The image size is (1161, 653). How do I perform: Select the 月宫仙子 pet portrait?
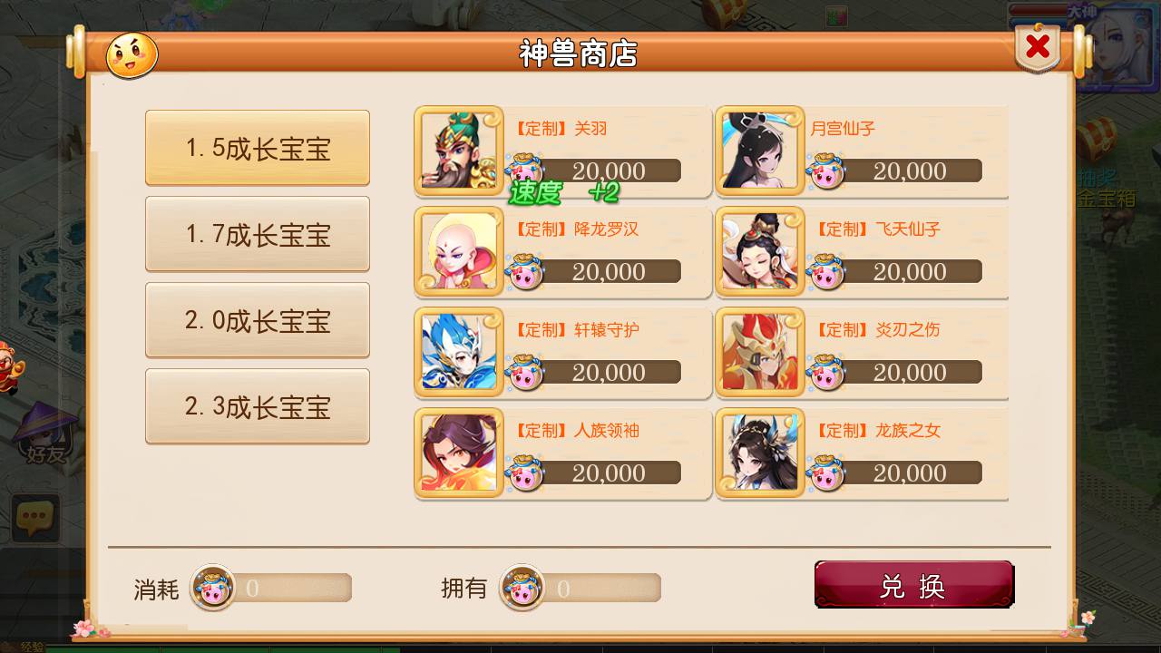(x=760, y=151)
